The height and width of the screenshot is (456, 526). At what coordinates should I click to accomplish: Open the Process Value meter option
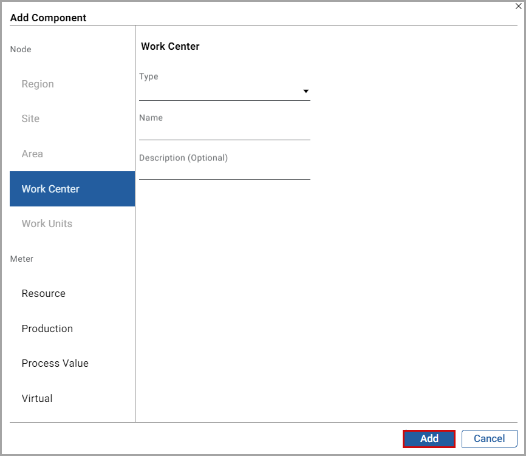coord(55,363)
